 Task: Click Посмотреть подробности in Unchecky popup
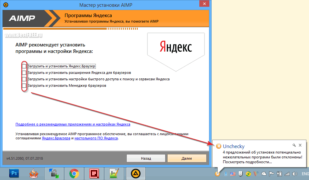pyautogui.click(x=247, y=162)
